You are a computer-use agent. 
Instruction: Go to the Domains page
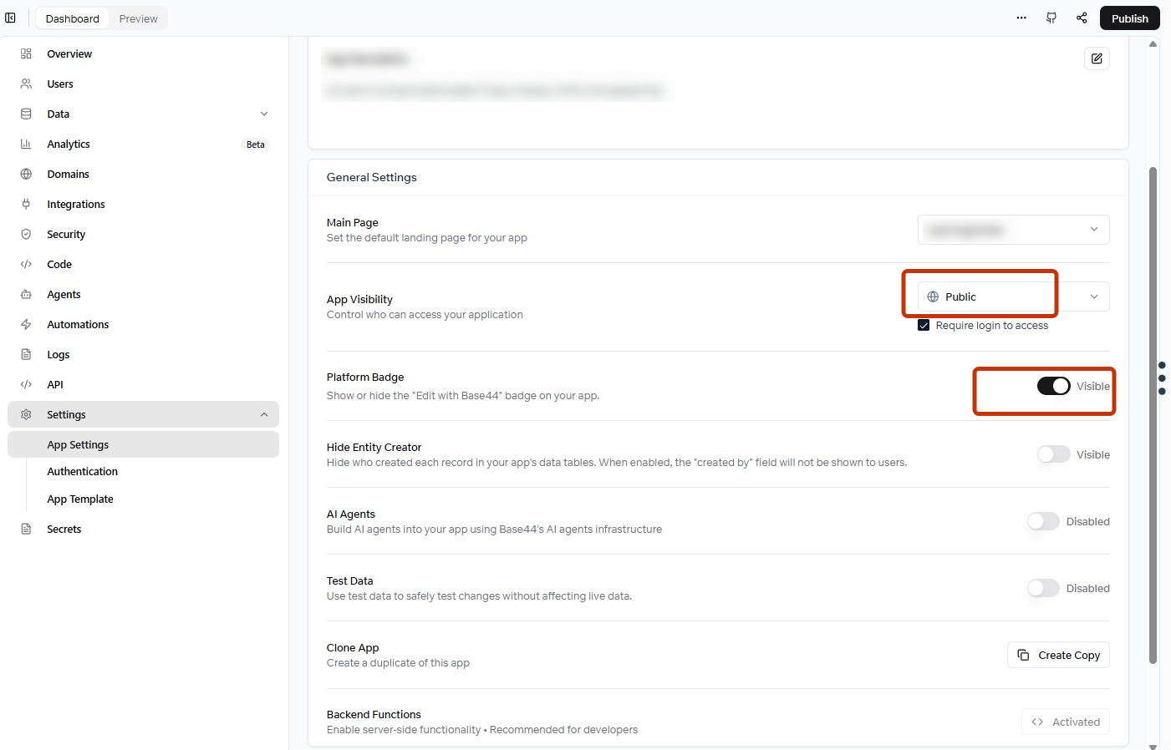click(68, 175)
